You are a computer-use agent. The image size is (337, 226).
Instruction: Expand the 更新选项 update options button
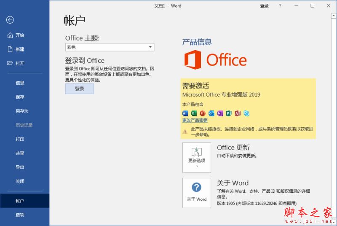(197, 157)
